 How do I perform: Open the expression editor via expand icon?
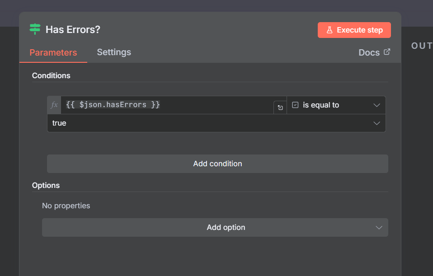(x=280, y=108)
